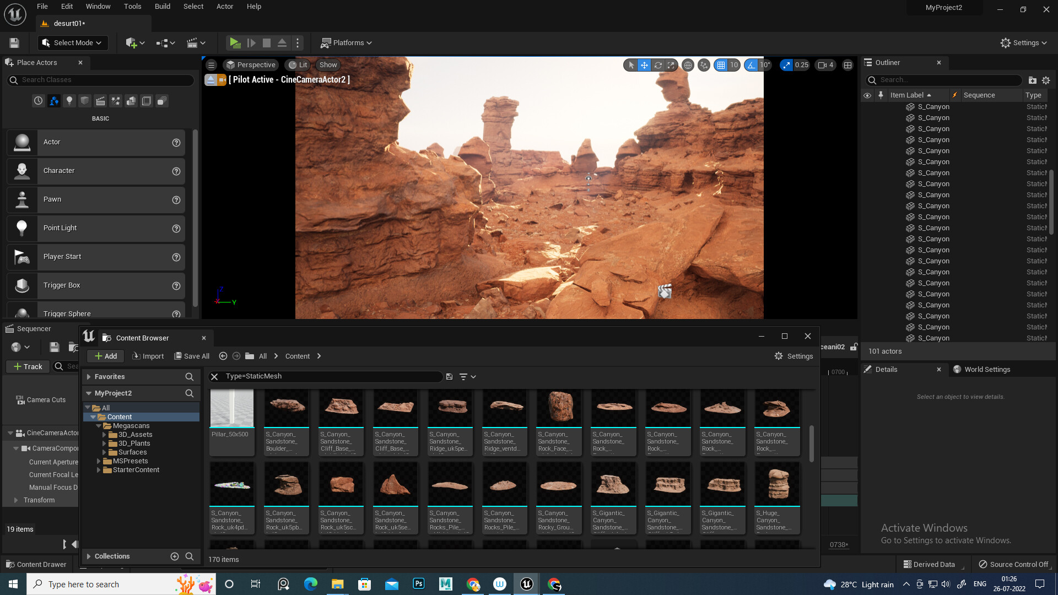Screen dimensions: 1058x595
Task: Open the Cinematic category in Place Actors
Action: [101, 101]
